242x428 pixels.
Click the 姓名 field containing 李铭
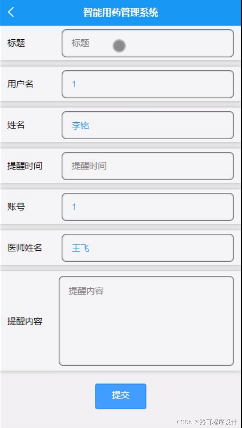tap(147, 125)
